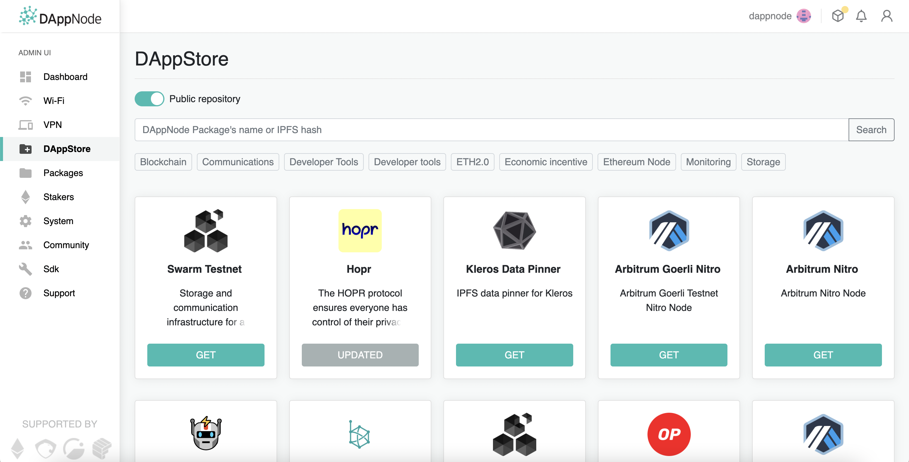
Task: Filter by Developer Tools category
Action: coord(323,162)
